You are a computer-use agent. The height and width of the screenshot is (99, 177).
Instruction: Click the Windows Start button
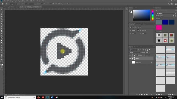pyautogui.click(x=2, y=97)
